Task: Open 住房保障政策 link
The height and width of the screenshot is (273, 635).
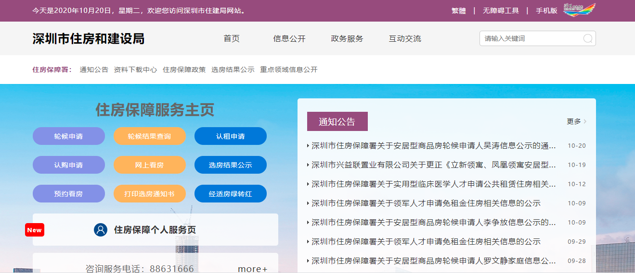Action: [184, 70]
